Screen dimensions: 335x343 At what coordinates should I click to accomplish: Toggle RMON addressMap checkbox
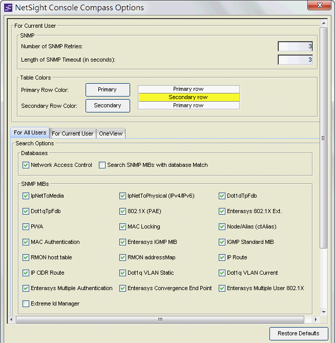[122, 257]
